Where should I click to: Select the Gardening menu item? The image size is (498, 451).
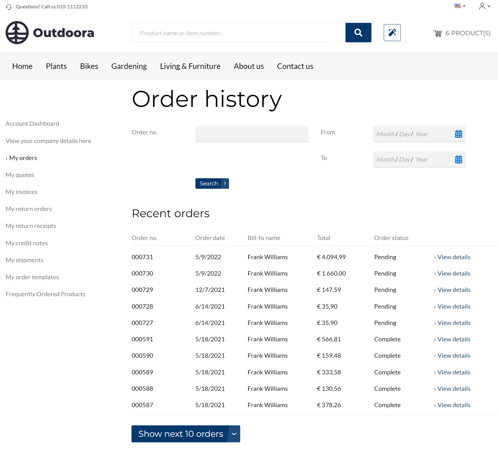coord(129,66)
